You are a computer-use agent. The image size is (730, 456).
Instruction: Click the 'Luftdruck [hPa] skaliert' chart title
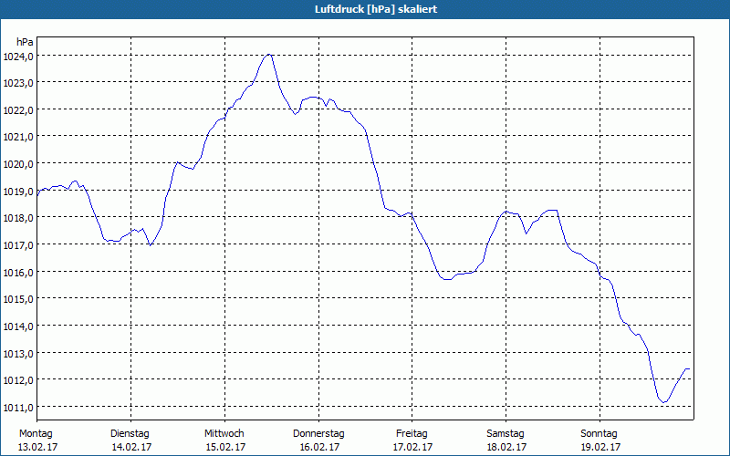click(376, 9)
